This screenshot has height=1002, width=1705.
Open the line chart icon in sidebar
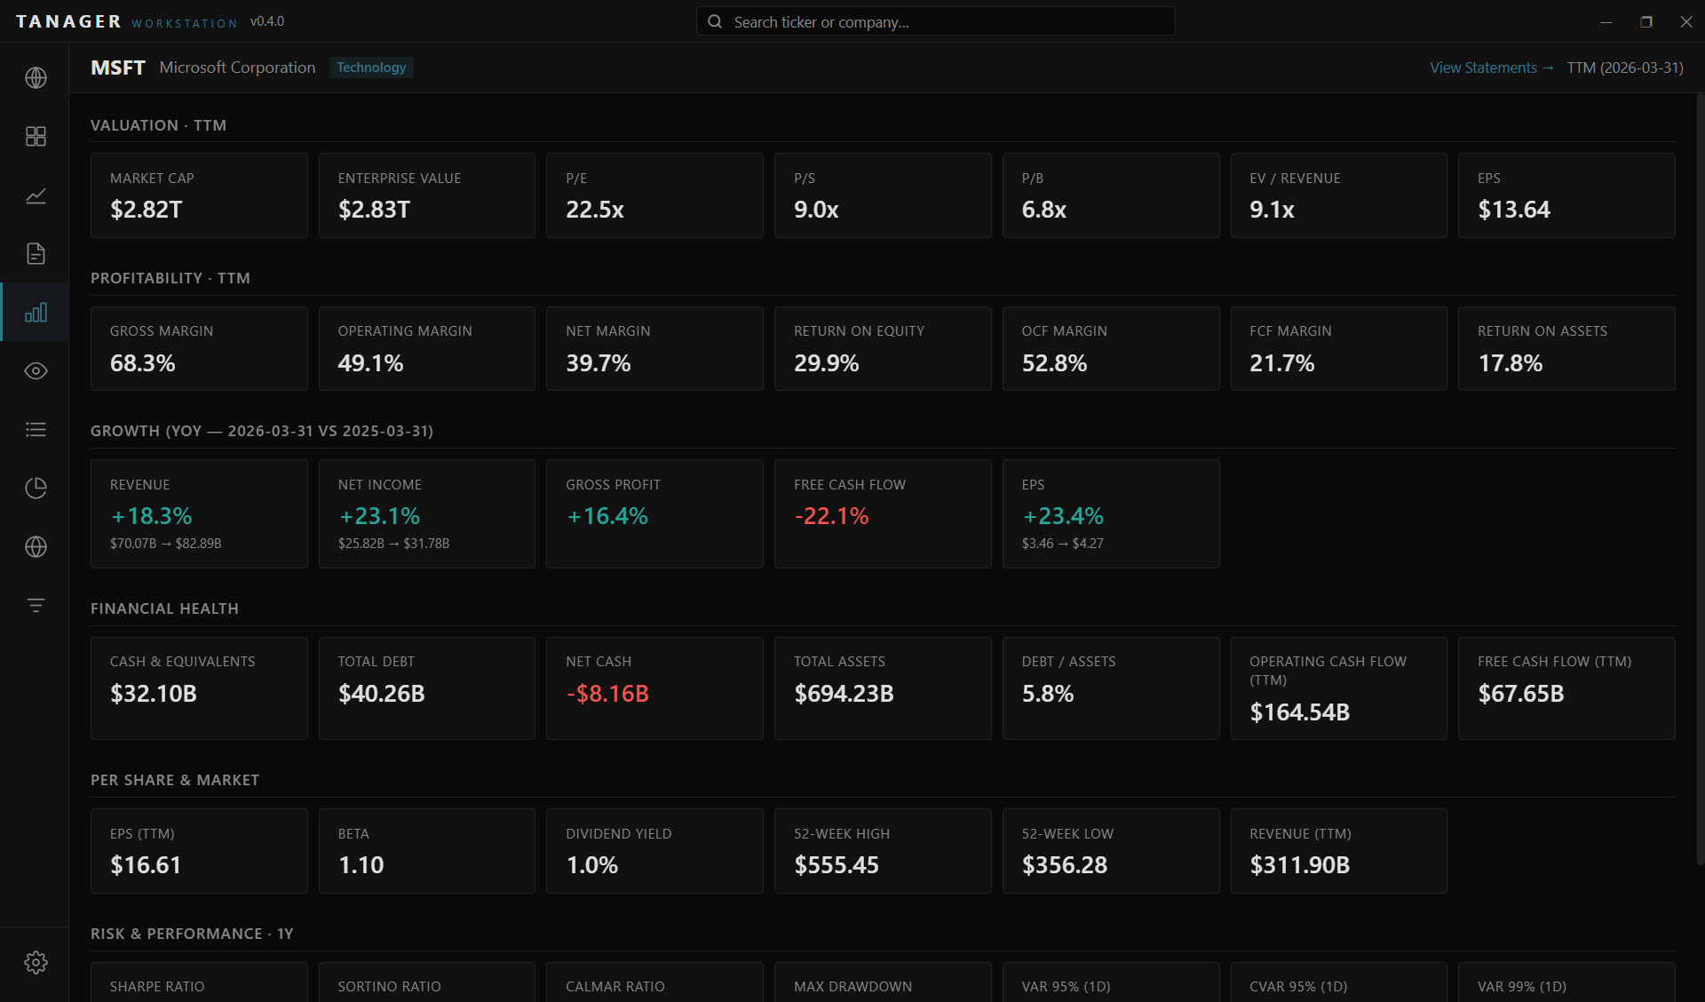36,195
